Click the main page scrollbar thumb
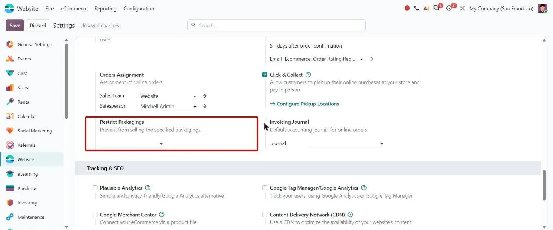This screenshot has width=553, height=230. tap(544, 185)
